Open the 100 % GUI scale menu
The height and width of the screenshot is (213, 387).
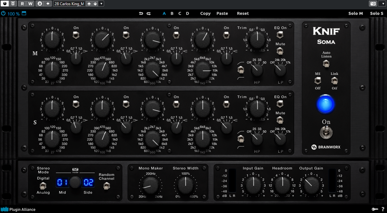[x=14, y=14]
